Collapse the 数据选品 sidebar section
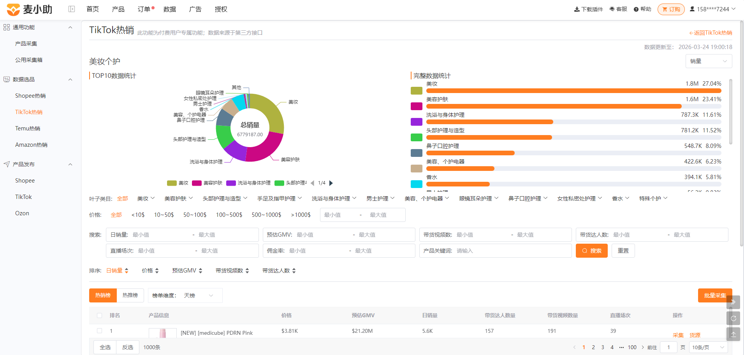Image resolution: width=744 pixels, height=355 pixels. pyautogui.click(x=70, y=79)
